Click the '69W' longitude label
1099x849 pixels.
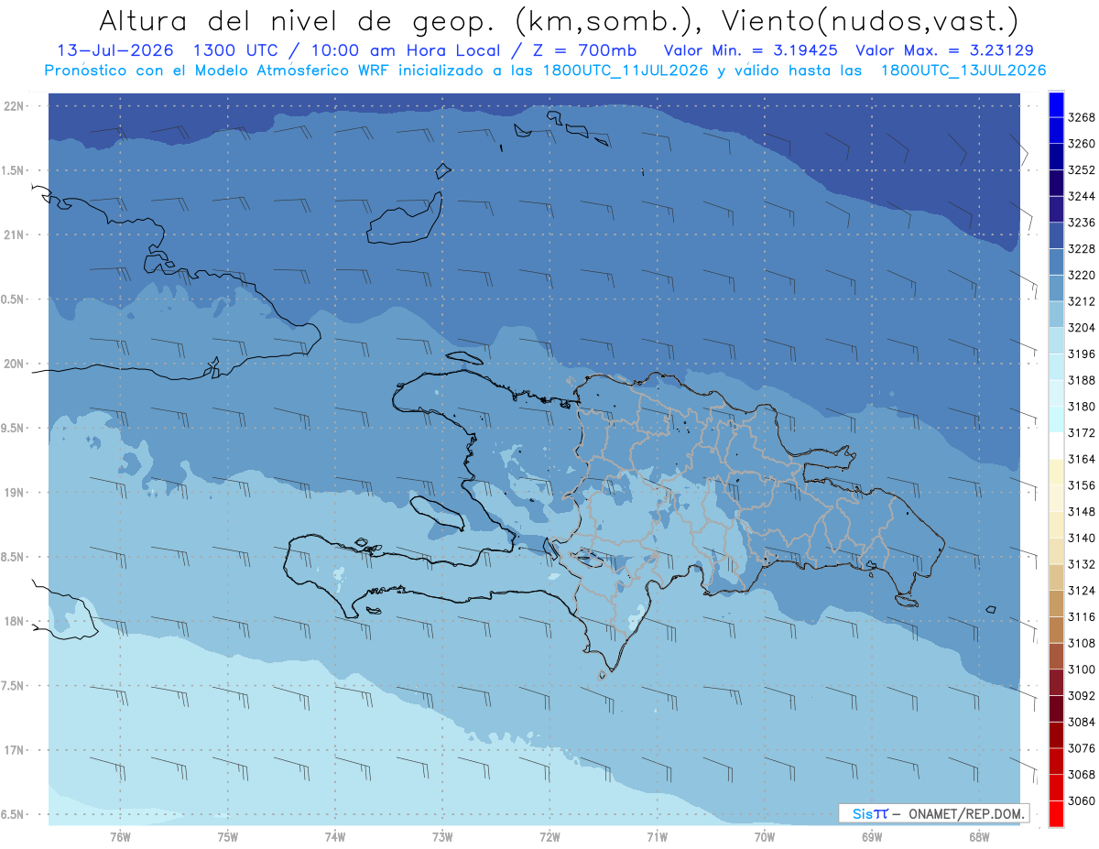pyautogui.click(x=872, y=836)
